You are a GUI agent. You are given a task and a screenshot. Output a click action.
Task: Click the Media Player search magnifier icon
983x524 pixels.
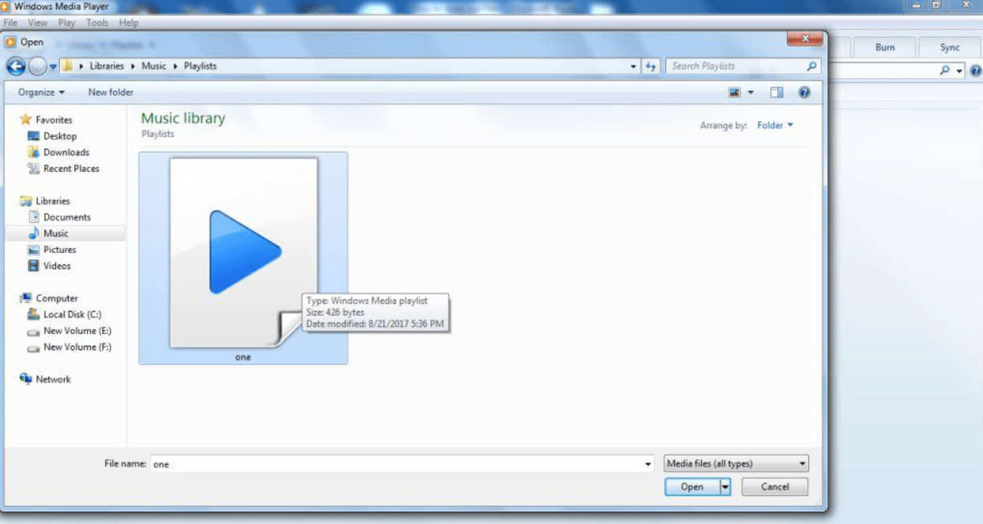[944, 70]
